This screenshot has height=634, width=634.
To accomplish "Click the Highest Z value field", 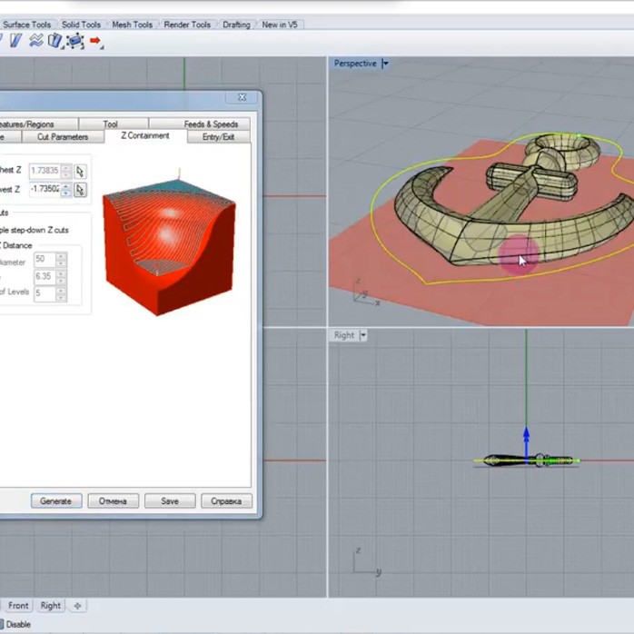I will click(x=45, y=171).
